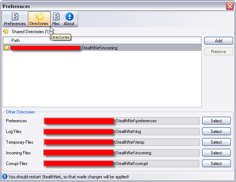Click the Preferences directory path field
Screen dimensions: 236x182
pos(122,121)
